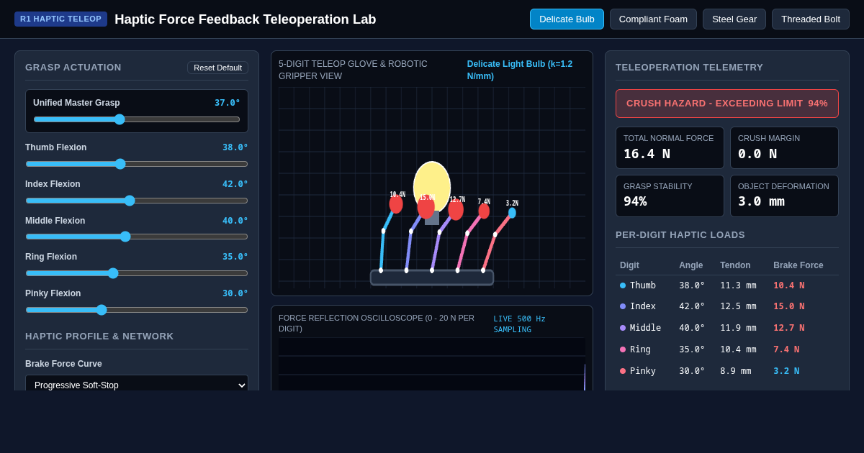Image resolution: width=864 pixels, height=453 pixels.
Task: Select Threaded Bolt object preset
Action: pos(811,19)
